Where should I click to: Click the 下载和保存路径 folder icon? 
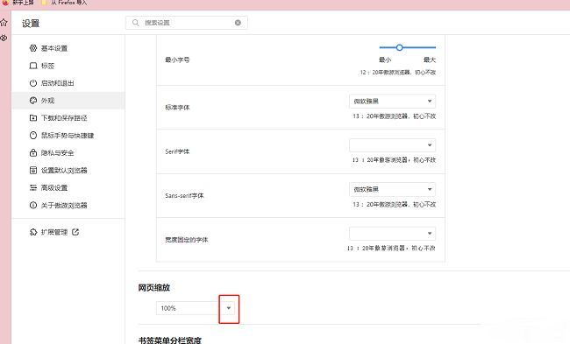[x=33, y=117]
